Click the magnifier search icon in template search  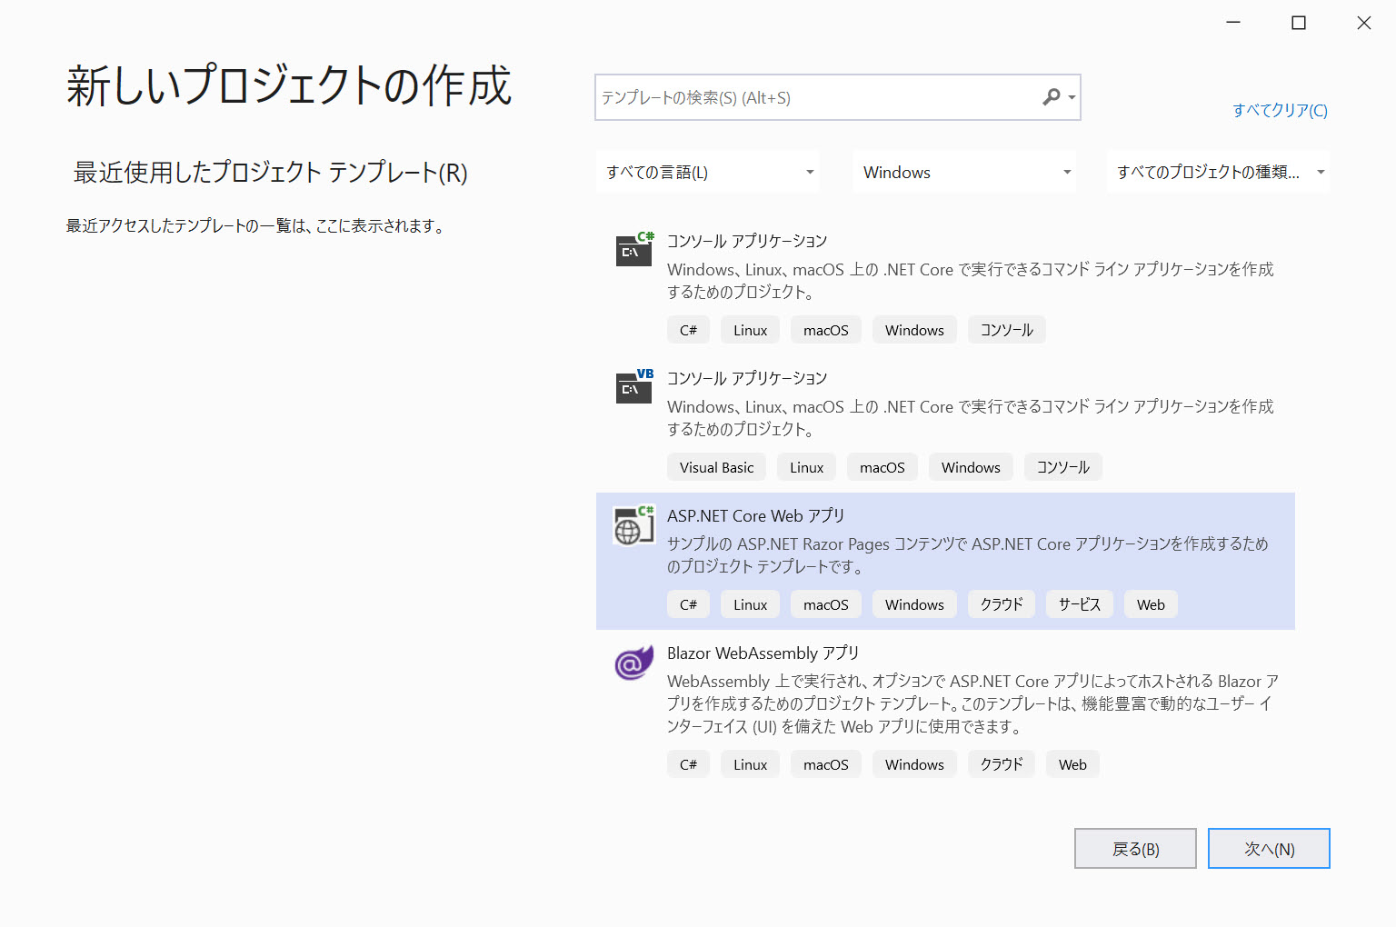[x=1051, y=97]
